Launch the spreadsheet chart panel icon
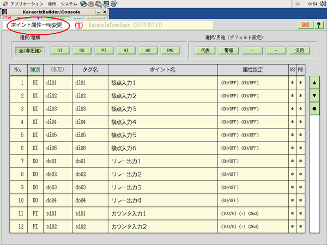Image resolution: width=327 pixels, height=245 pixels. 114,4
